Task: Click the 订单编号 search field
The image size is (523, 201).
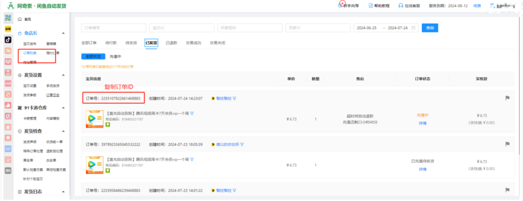Action: tap(114, 28)
